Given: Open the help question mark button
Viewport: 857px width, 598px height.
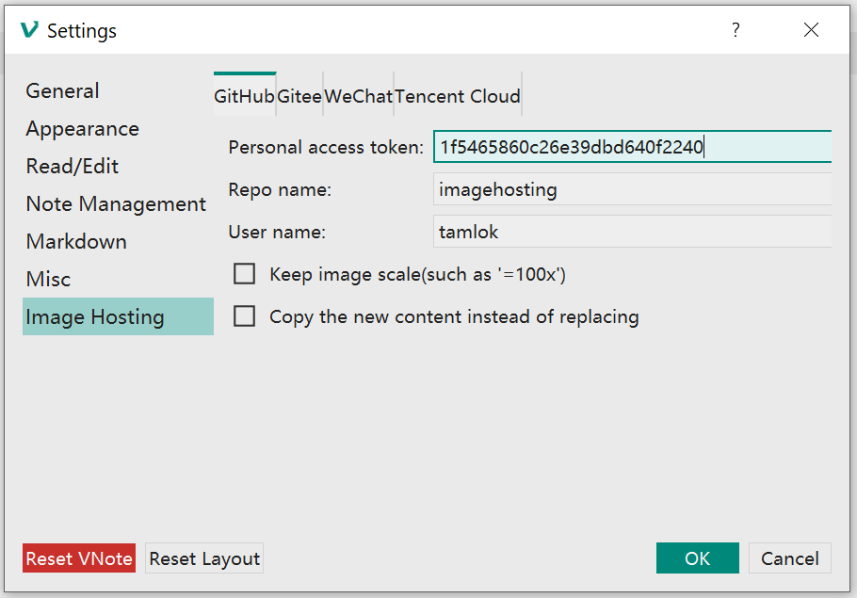Looking at the screenshot, I should (736, 29).
